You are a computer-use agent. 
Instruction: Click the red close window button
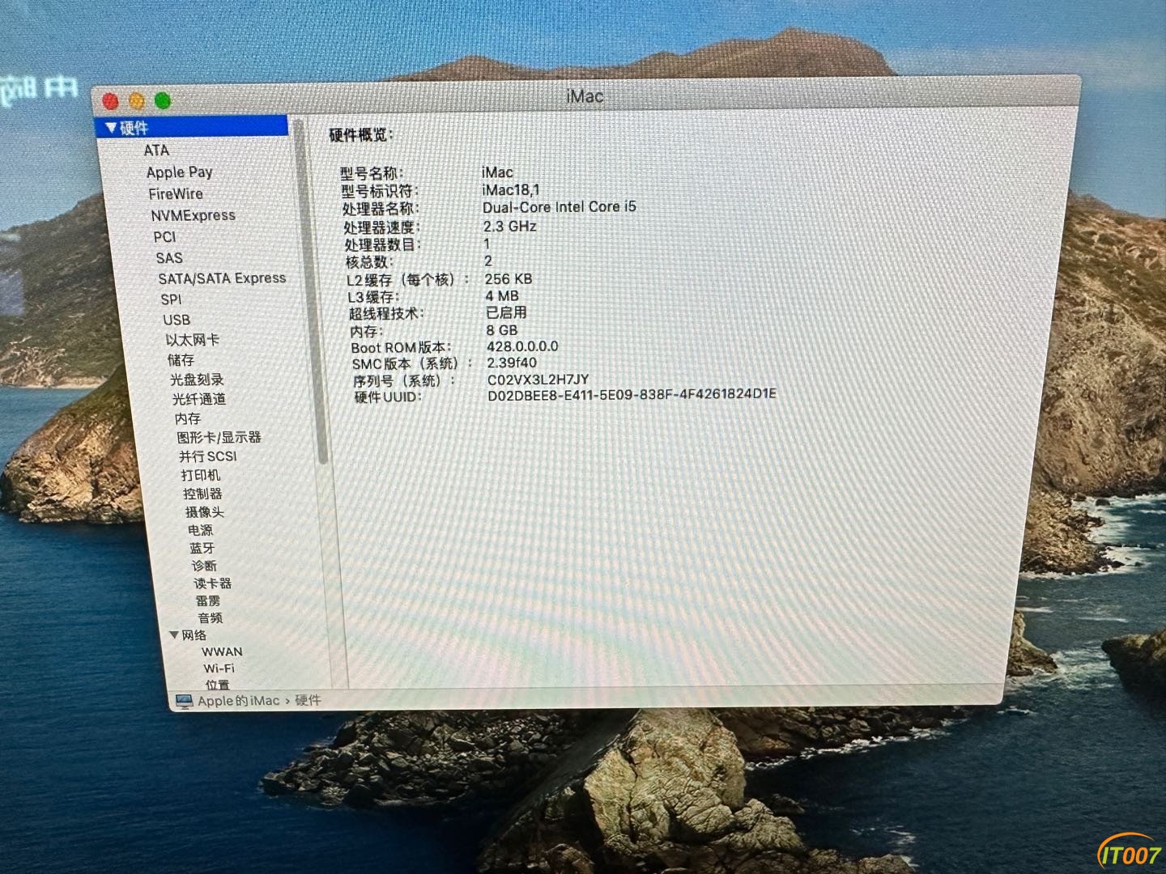point(111,101)
